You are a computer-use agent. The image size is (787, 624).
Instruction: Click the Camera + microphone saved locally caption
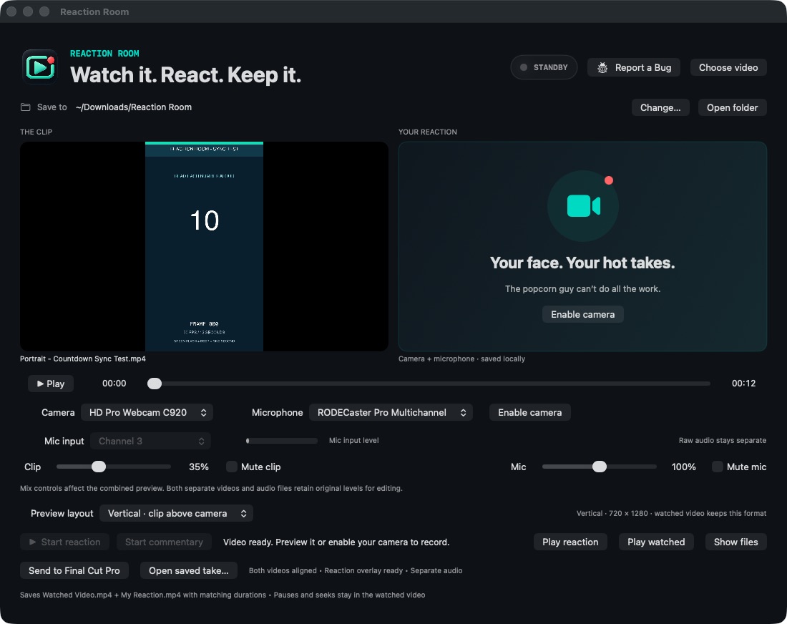tap(461, 359)
